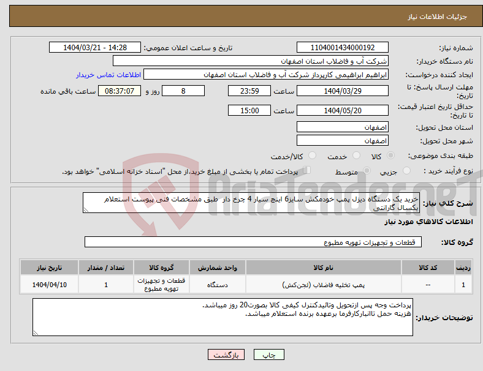Click the page title جزئیات اطلاعات نیاز
The width and height of the screenshot is (483, 371).
pyautogui.click(x=438, y=17)
